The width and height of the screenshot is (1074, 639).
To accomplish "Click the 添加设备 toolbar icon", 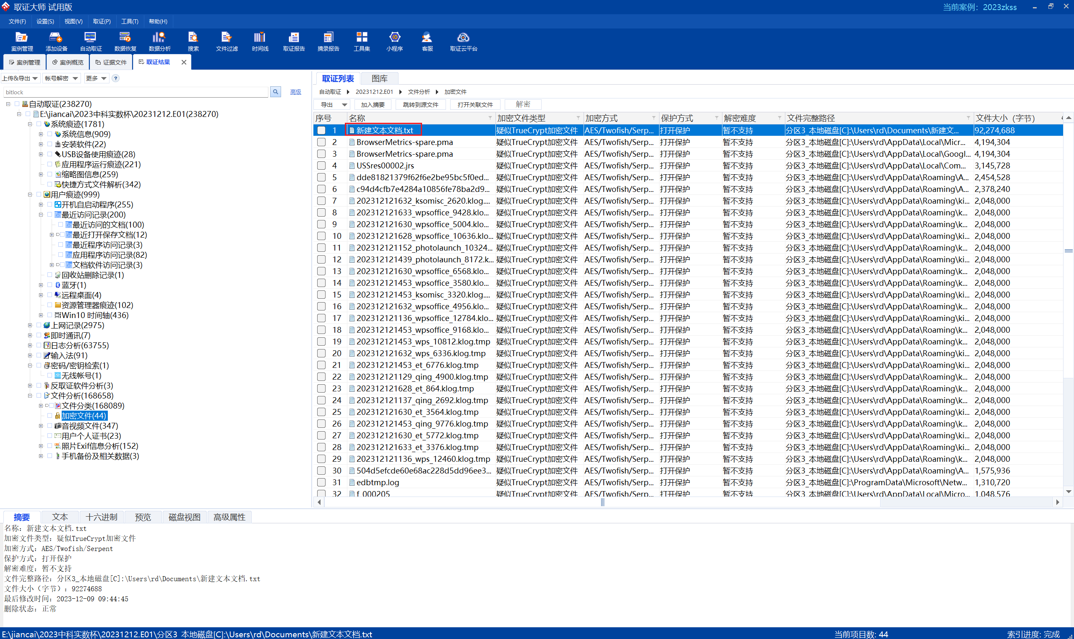I will click(x=57, y=41).
